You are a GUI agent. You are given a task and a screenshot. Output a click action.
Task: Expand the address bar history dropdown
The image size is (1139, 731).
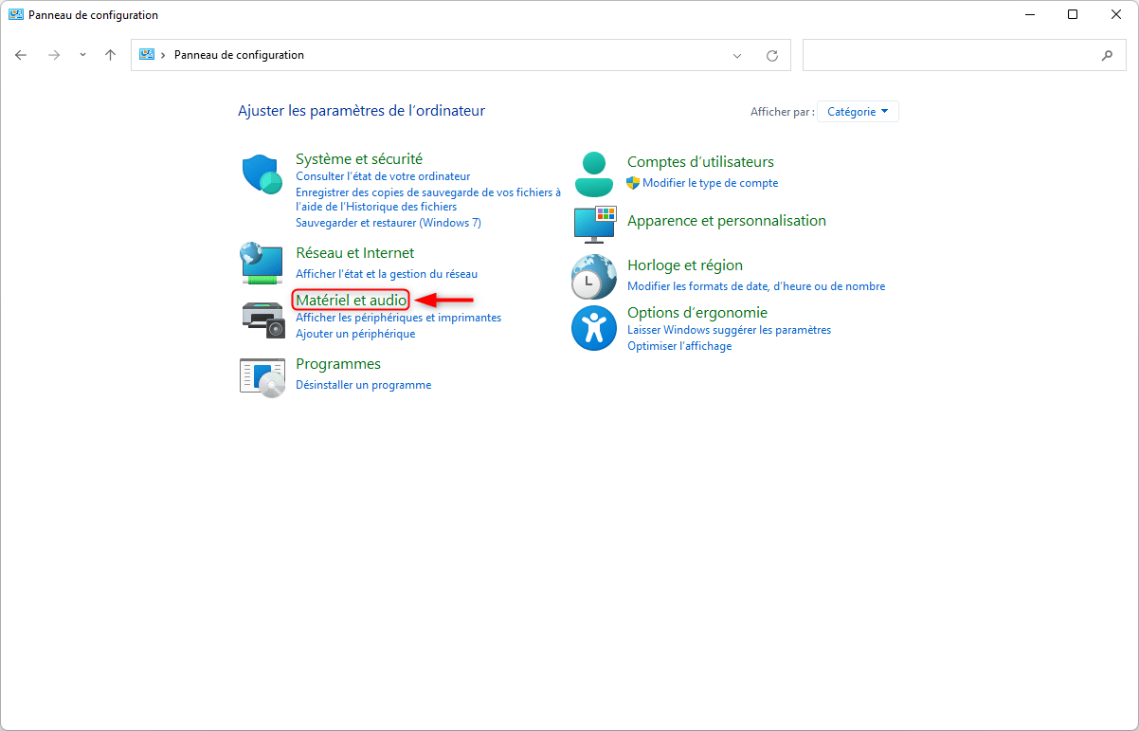[737, 56]
